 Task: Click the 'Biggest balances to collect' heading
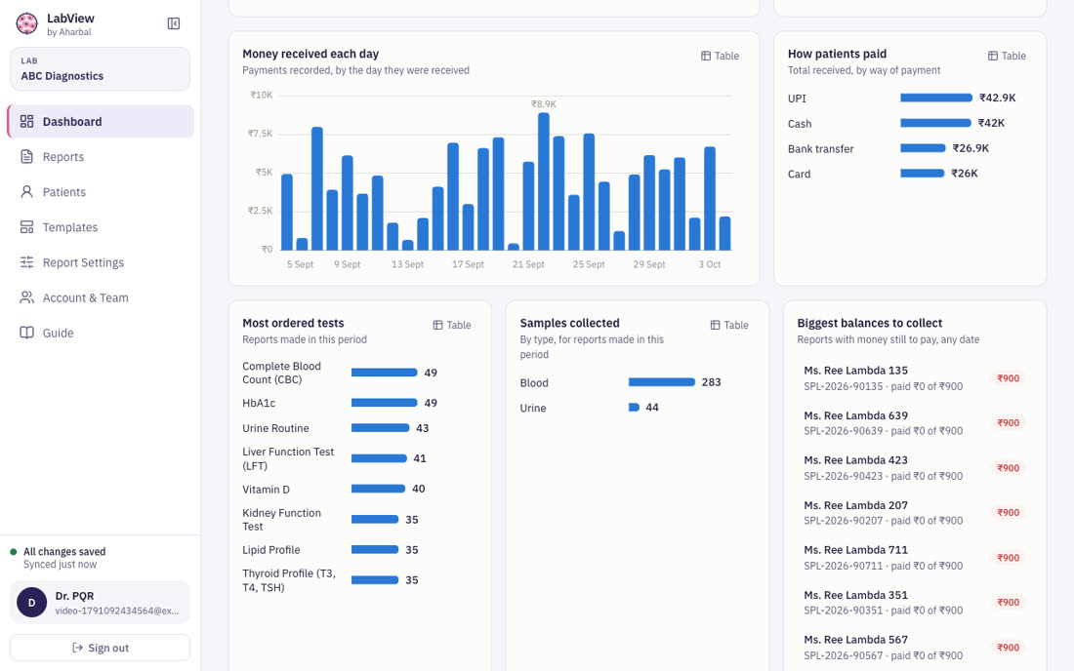click(870, 323)
